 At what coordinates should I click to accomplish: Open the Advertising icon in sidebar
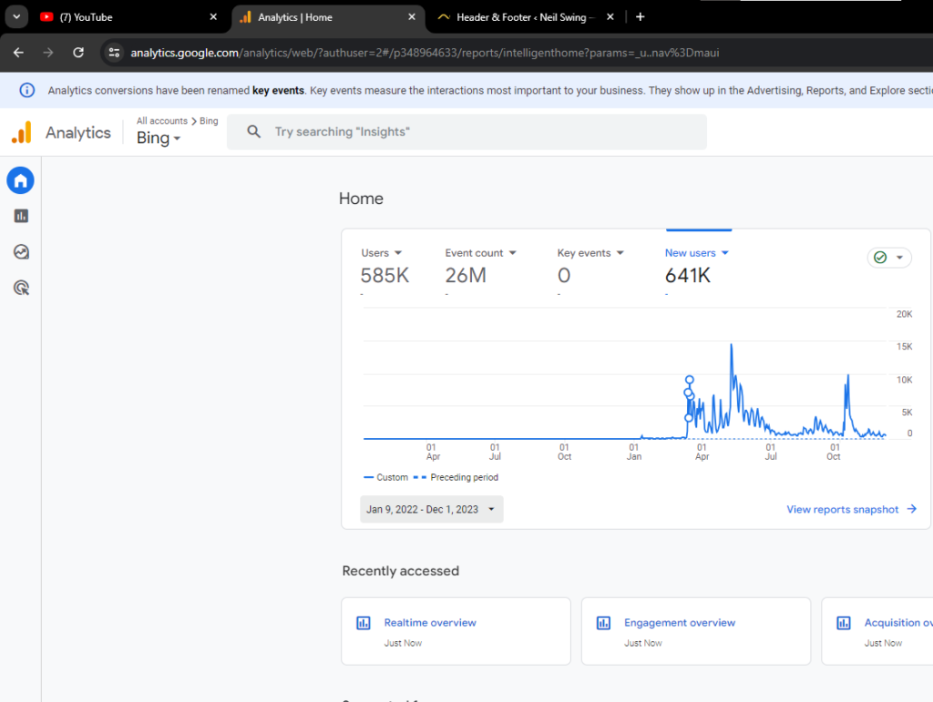click(21, 288)
